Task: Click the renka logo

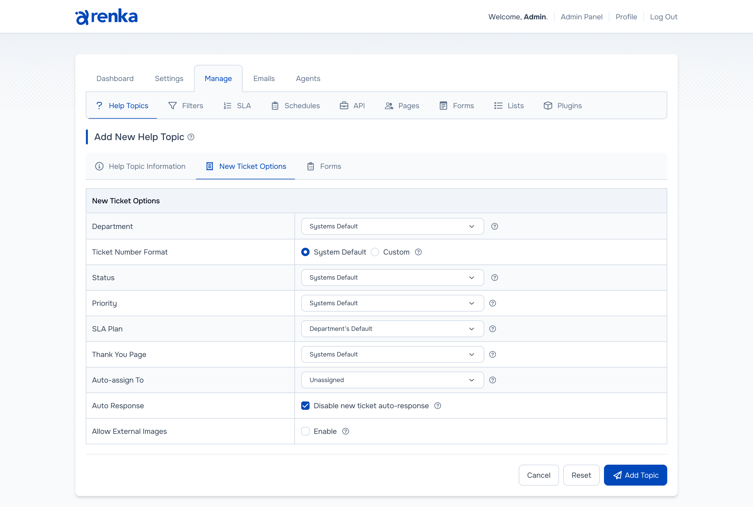Action: [106, 16]
